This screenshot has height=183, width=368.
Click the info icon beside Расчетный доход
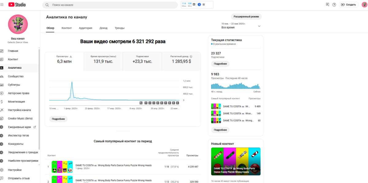(191, 56)
